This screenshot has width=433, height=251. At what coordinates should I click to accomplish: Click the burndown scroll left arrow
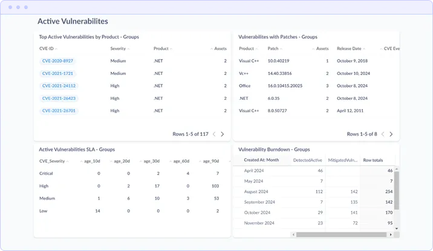tap(293, 235)
